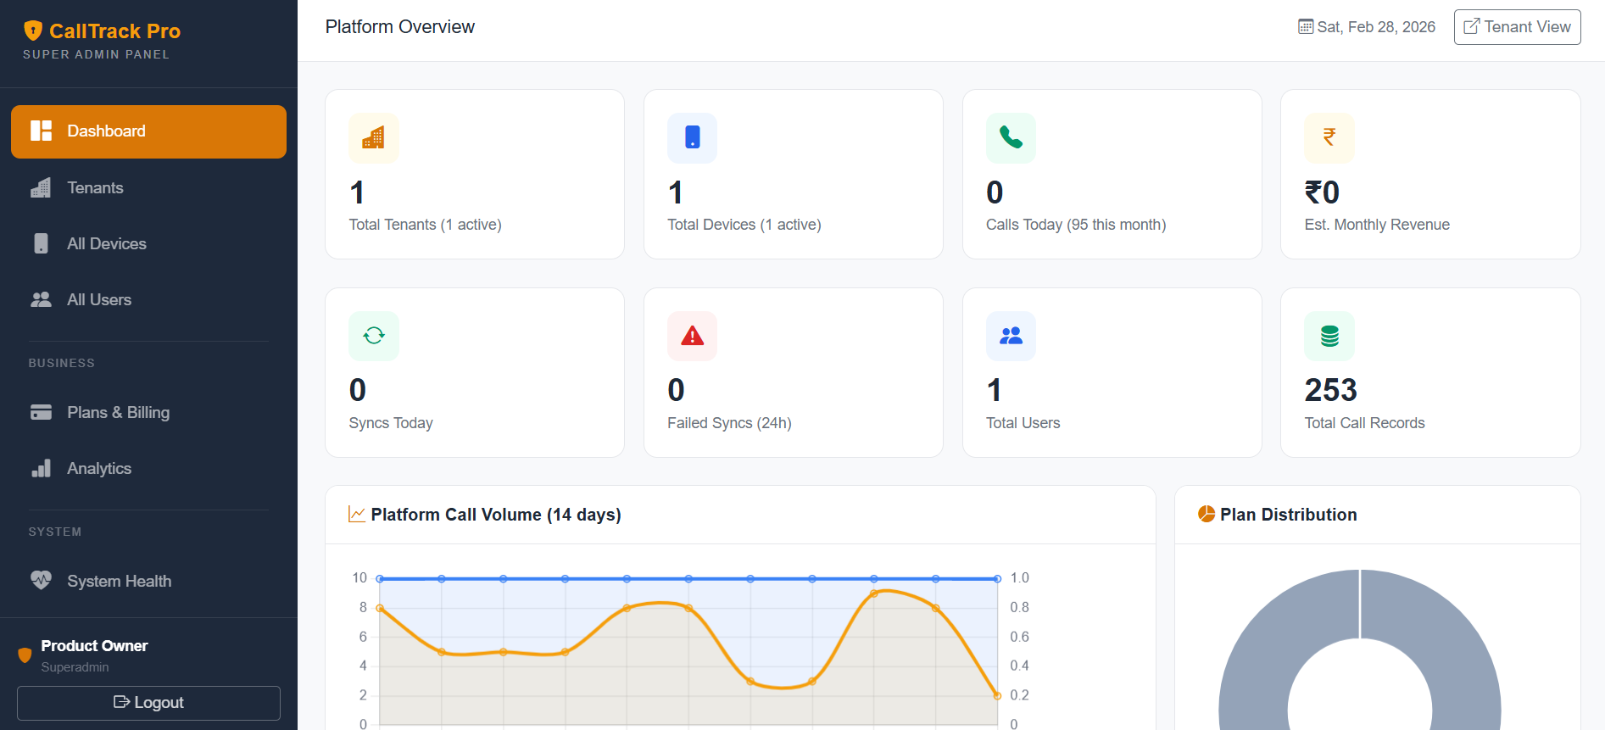Click the ₹0 revenue value

pyautogui.click(x=1322, y=192)
